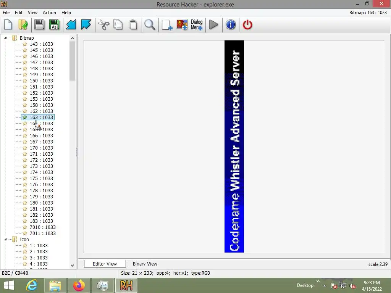The height and width of the screenshot is (293, 391).
Task: Select bitmap resource 162 : 1033
Action: coord(41,111)
